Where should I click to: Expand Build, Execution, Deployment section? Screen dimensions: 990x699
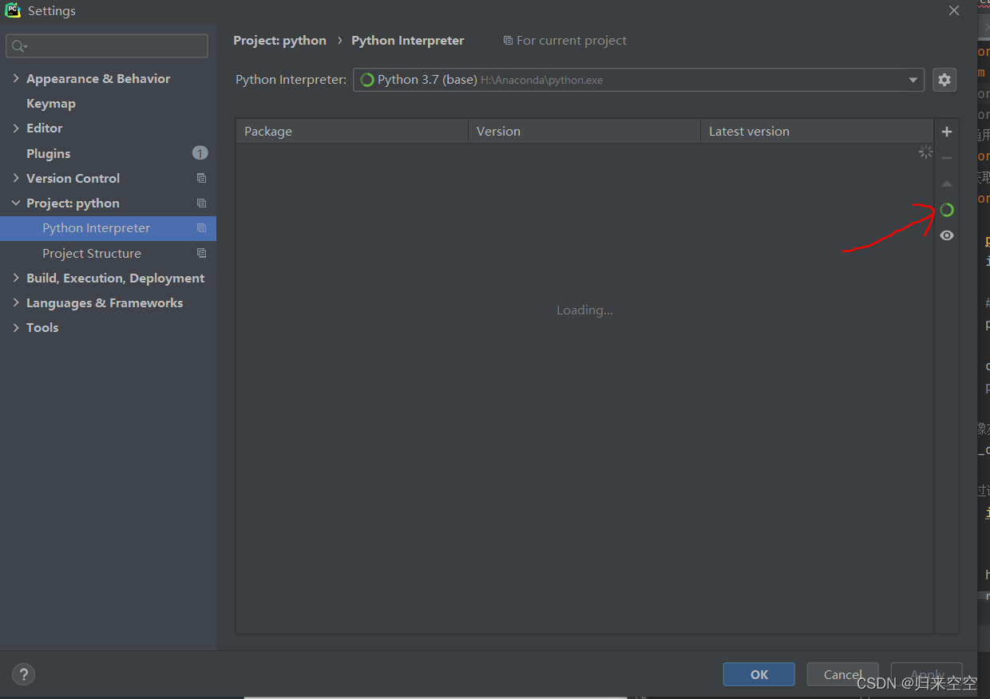pos(16,278)
